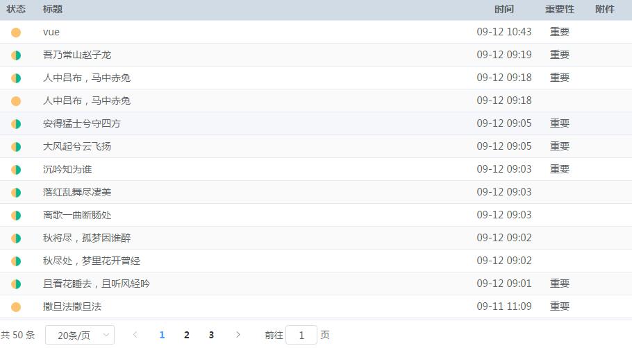
Task: Click the time 09-12 09:01
Action: point(504,284)
